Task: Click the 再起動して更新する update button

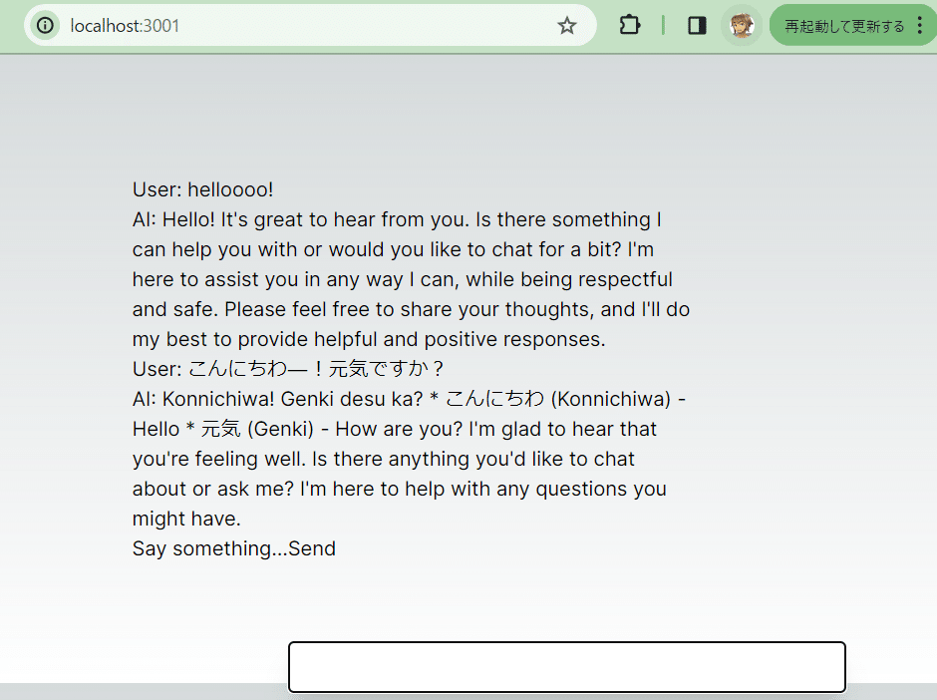Action: point(844,26)
